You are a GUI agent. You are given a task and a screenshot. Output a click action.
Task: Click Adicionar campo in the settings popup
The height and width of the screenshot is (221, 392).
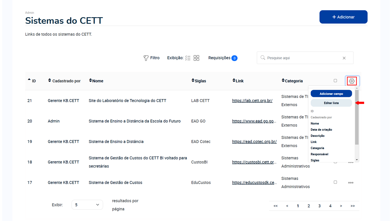(x=331, y=94)
